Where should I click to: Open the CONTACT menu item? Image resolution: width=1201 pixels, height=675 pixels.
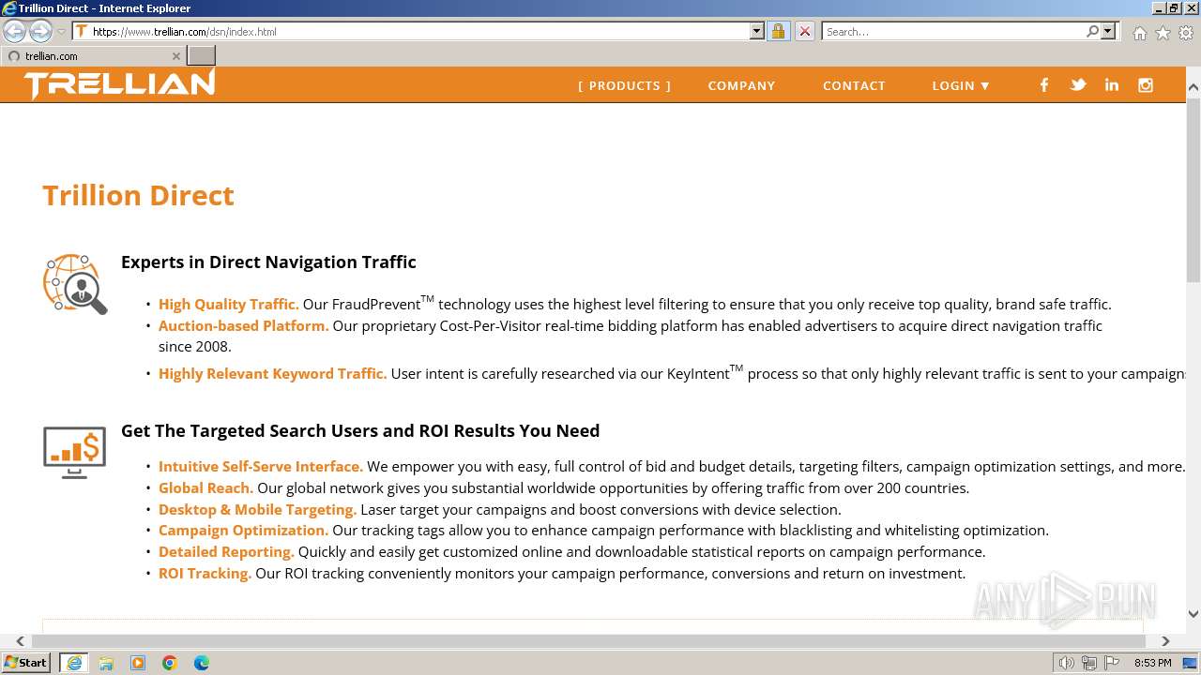pos(854,85)
